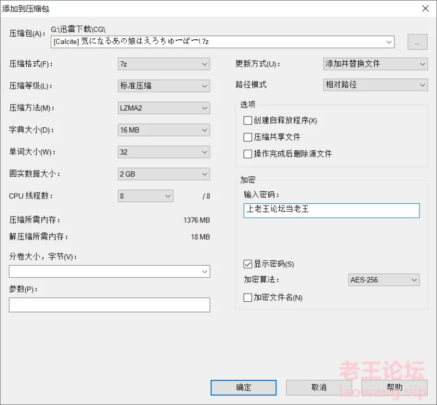Image resolution: width=437 pixels, height=405 pixels.
Task: Open the 路径模式 相对路径 dropdown
Action: click(375, 85)
